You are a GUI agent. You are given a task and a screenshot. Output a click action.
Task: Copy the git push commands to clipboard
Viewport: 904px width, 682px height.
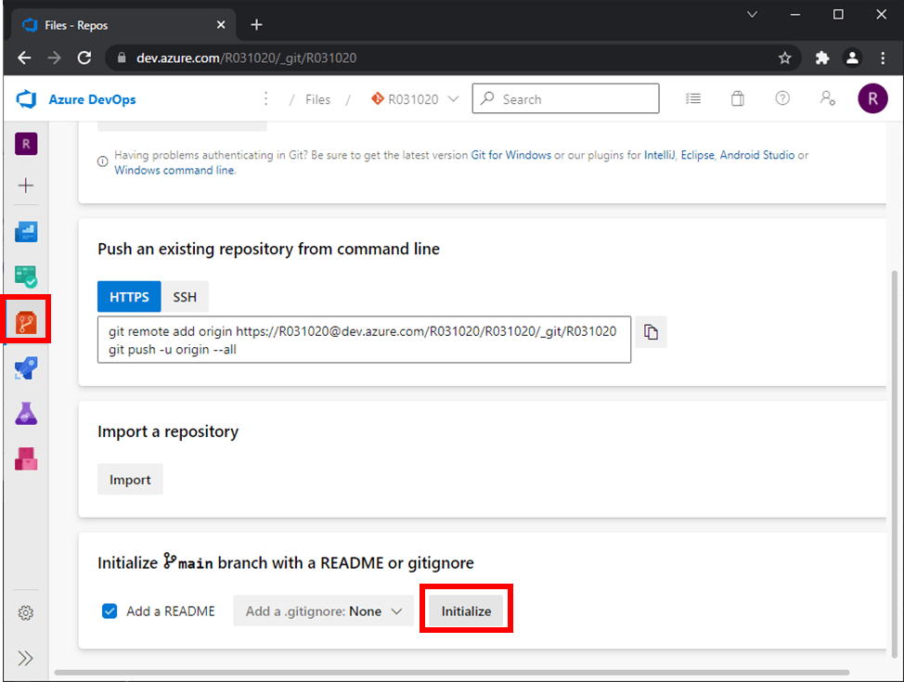point(651,332)
